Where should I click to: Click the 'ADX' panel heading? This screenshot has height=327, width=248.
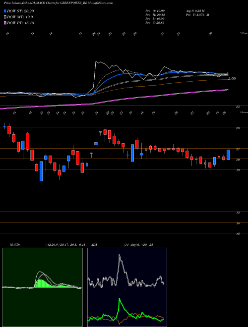[x=94, y=245]
